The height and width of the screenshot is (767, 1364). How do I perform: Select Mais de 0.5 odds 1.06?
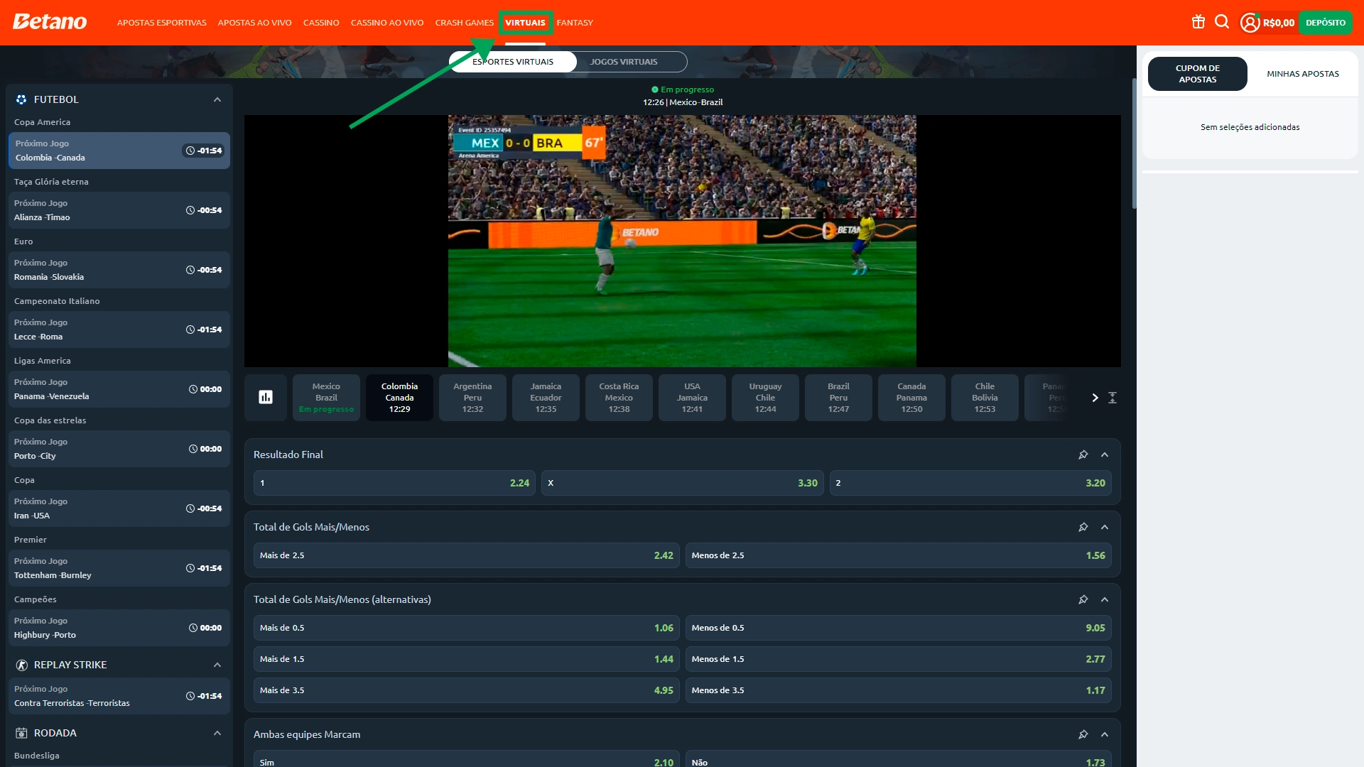tap(467, 628)
